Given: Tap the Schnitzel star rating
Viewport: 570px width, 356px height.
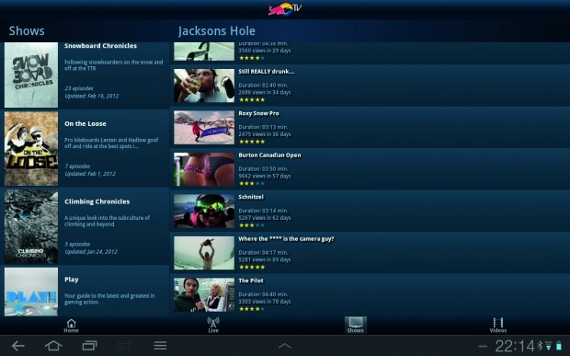Looking at the screenshot, I should tap(252, 225).
